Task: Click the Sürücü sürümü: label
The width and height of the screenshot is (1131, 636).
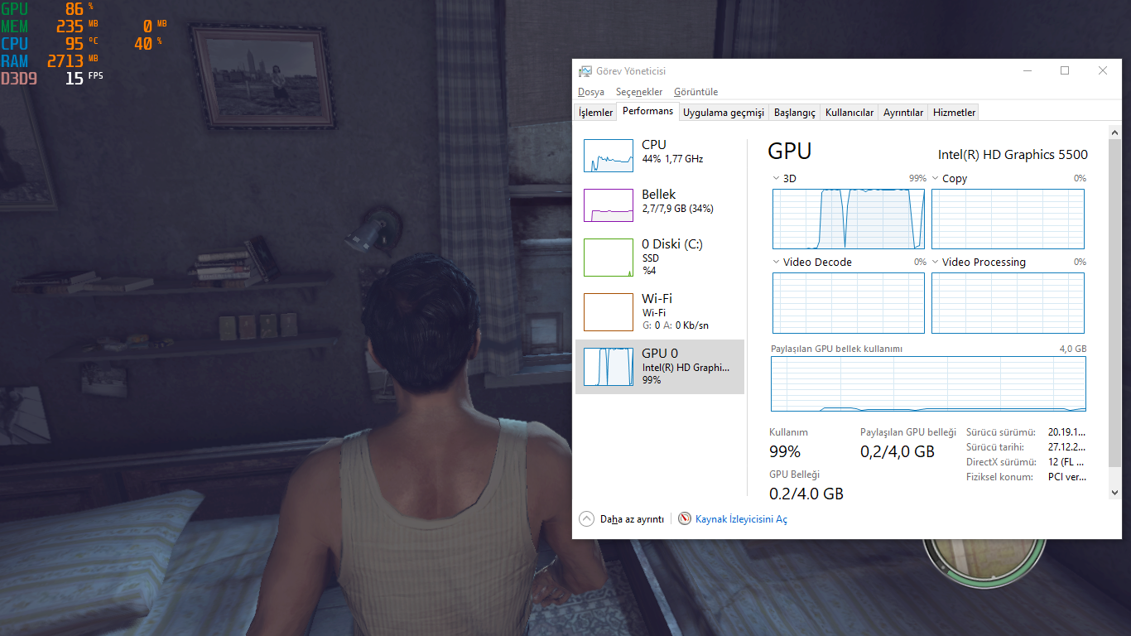Action: (x=1001, y=432)
